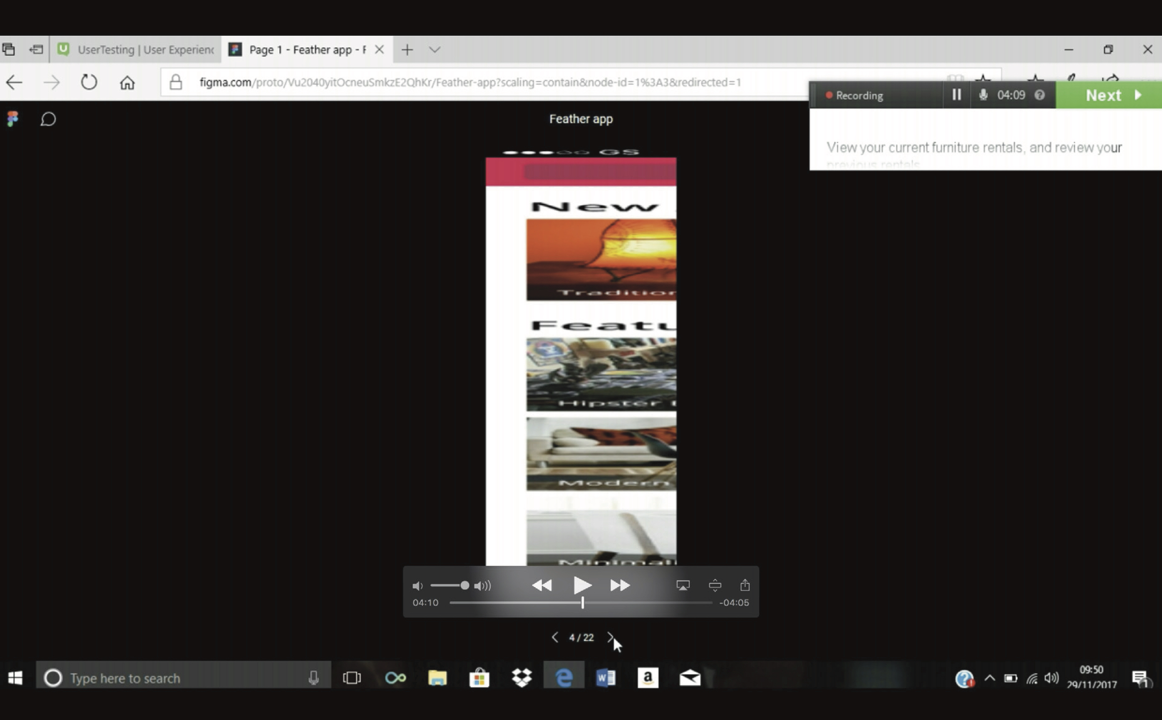Go to next prototype frame arrow

coord(610,637)
